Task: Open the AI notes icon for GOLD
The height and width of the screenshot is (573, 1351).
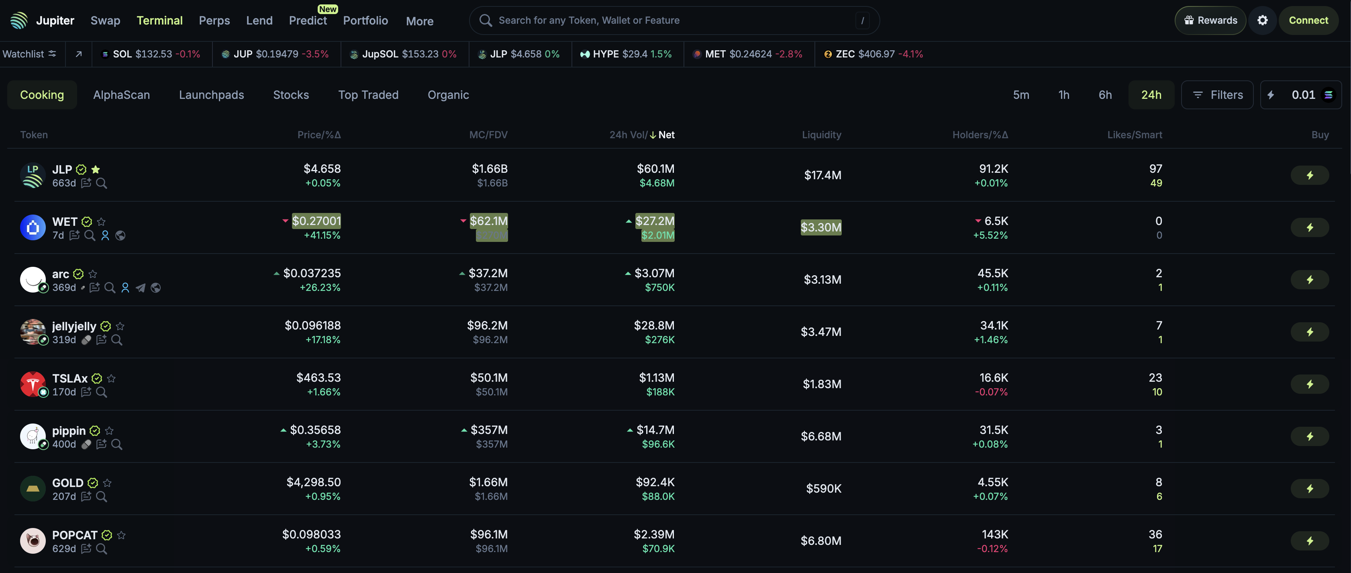Action: pyautogui.click(x=86, y=496)
